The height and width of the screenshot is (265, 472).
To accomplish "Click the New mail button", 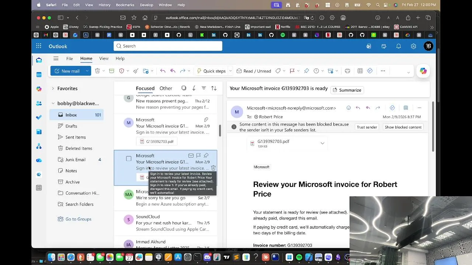I will pyautogui.click(x=67, y=71).
